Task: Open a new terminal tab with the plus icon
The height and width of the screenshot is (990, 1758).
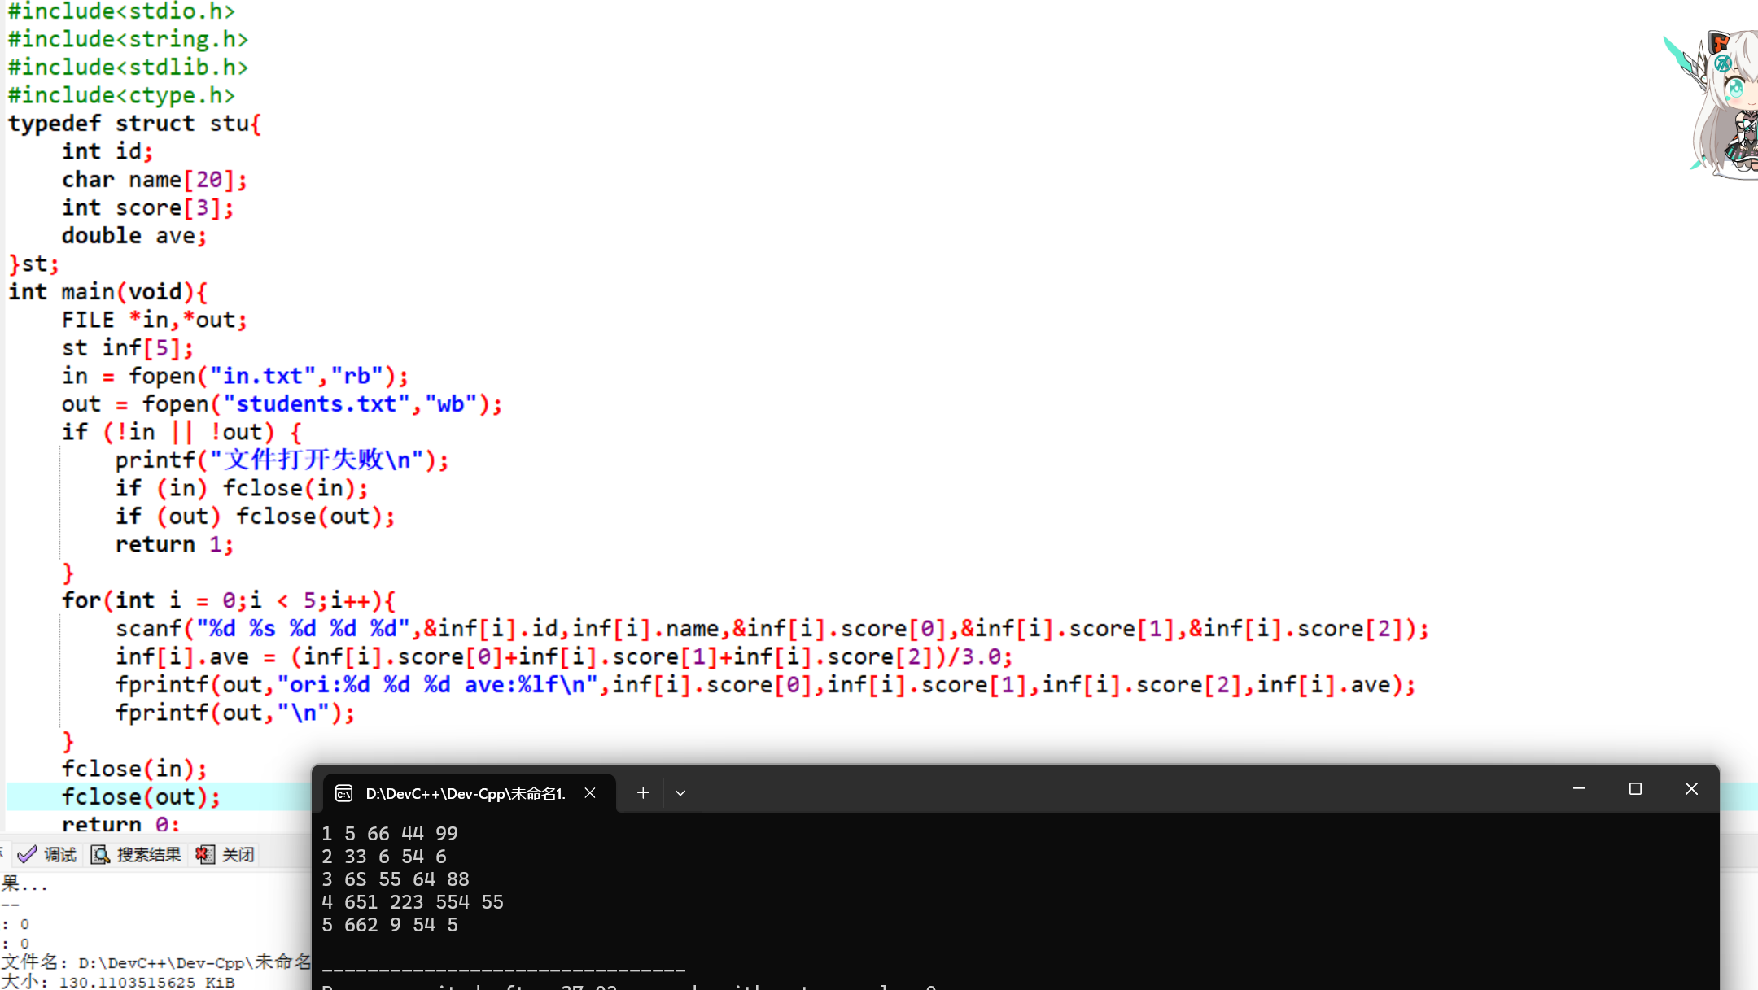Action: (642, 792)
